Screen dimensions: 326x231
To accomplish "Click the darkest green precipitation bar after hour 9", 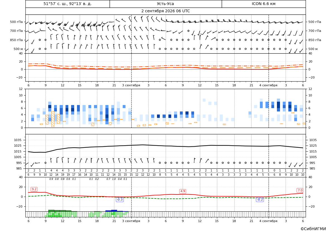I will coord(51,211).
